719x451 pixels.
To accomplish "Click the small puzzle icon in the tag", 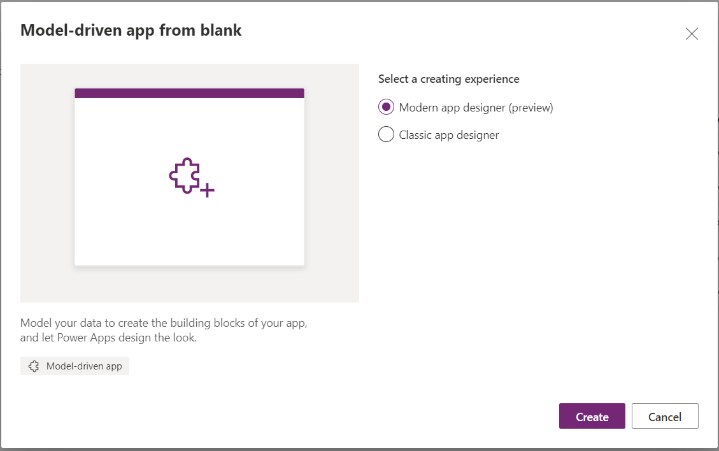I will coord(34,366).
